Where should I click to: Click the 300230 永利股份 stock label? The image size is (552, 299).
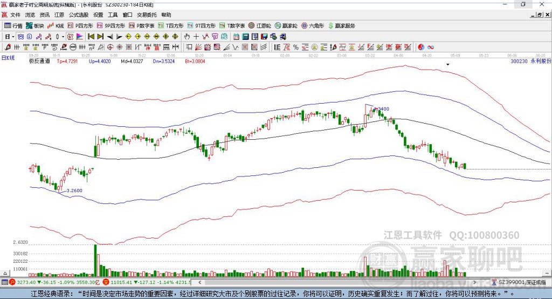(530, 61)
